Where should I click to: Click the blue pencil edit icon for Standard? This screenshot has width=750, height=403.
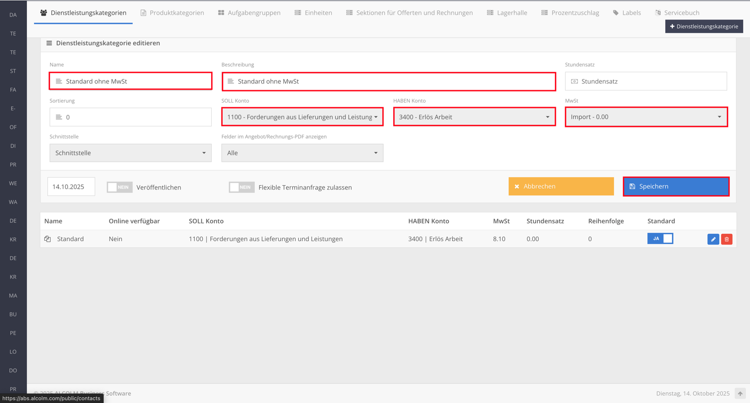[713, 239]
